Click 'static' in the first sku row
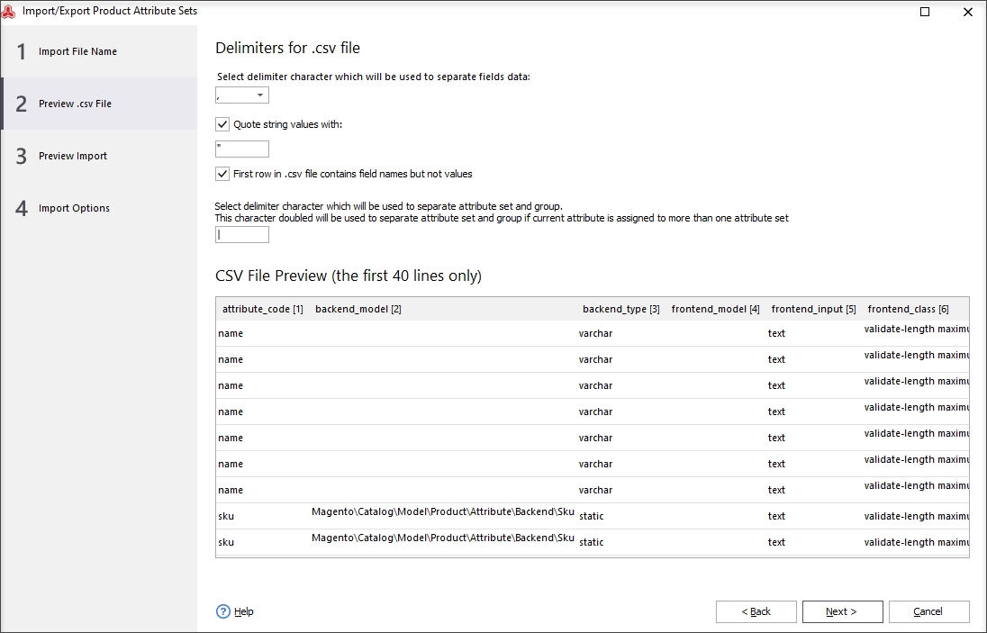 pyautogui.click(x=591, y=516)
